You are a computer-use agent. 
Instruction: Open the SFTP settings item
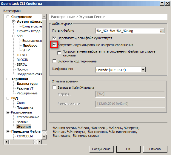tap(26, 50)
